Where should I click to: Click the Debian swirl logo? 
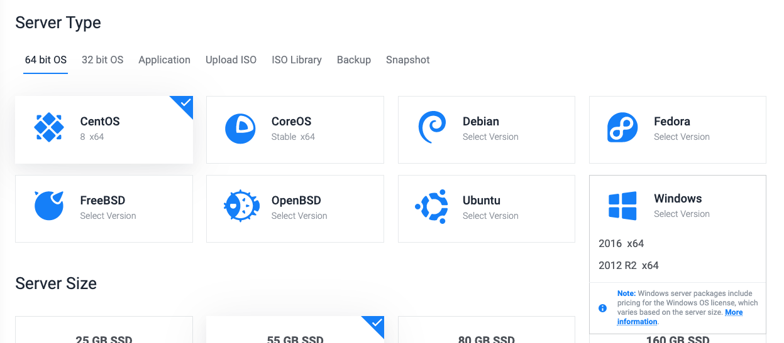(x=432, y=128)
